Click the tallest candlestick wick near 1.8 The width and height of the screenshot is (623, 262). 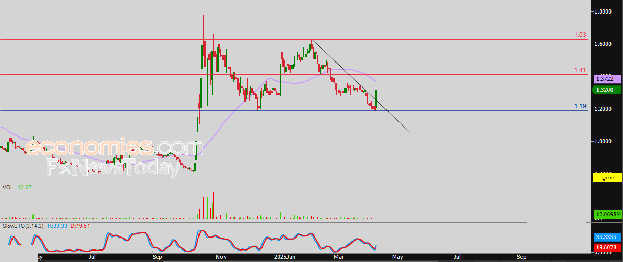[203, 21]
